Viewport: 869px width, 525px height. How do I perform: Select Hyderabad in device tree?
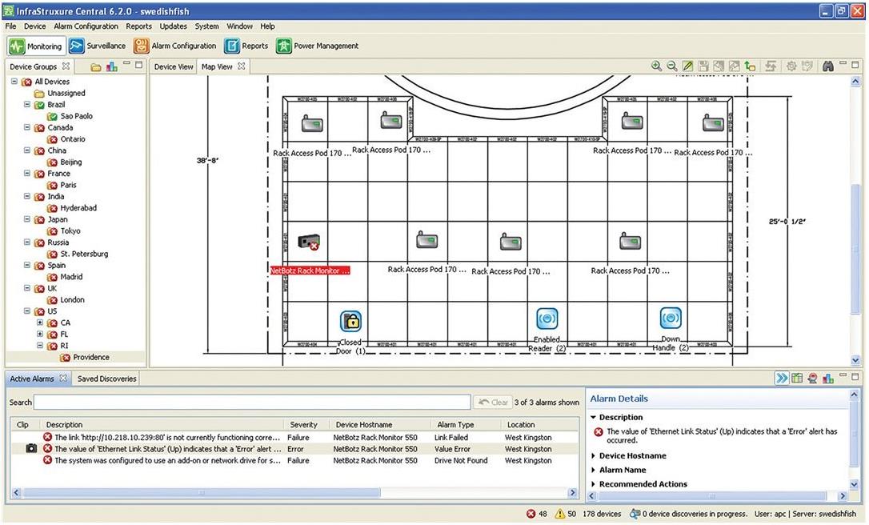coord(73,208)
